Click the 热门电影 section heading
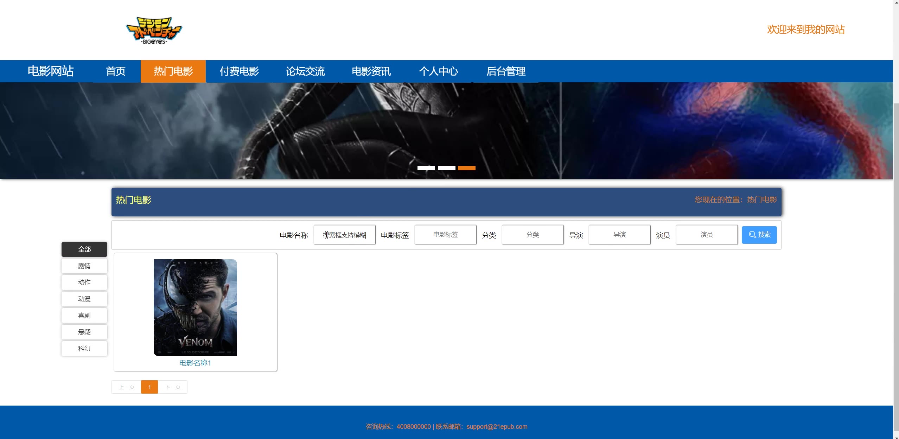 coord(134,200)
